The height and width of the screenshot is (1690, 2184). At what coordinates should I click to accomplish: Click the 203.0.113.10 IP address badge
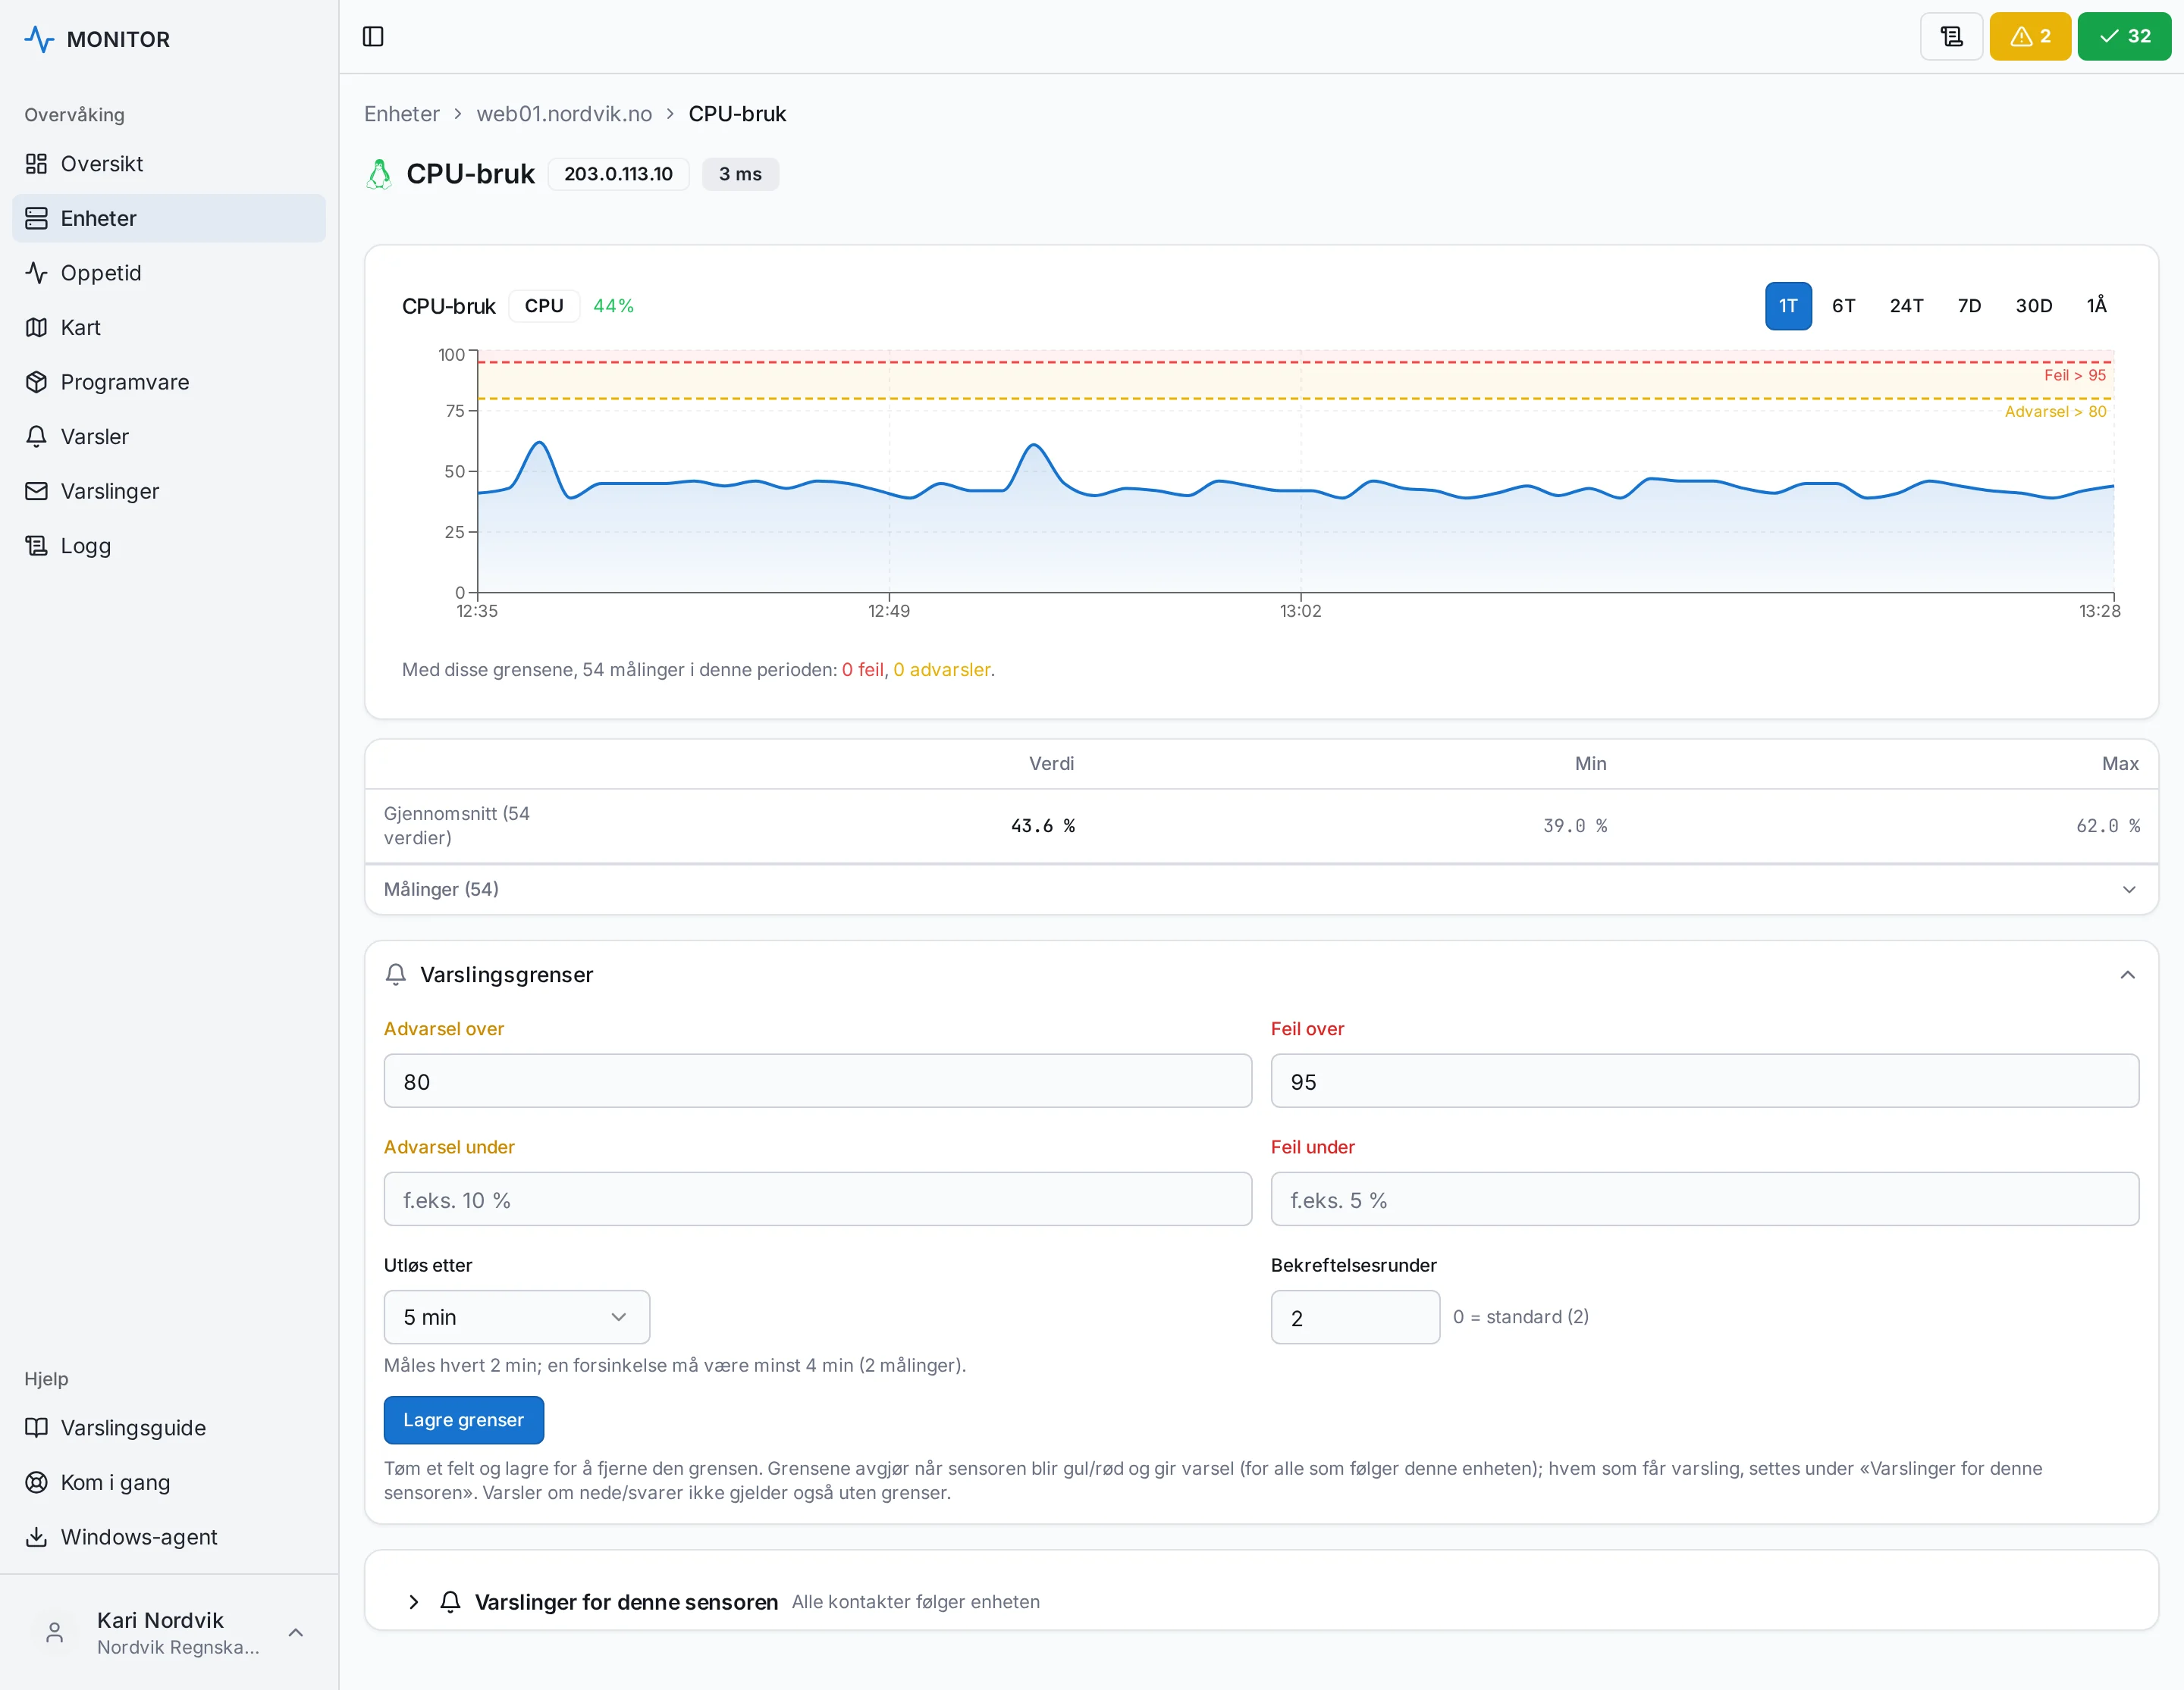618,174
